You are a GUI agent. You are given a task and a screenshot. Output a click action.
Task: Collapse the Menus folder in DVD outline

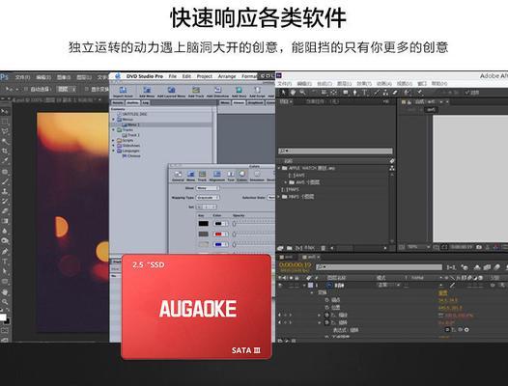[x=114, y=120]
